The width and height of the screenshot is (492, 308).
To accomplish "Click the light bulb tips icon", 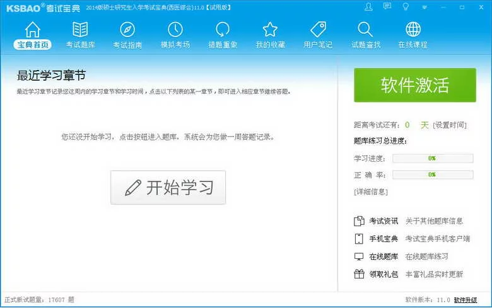I will tap(406, 6).
